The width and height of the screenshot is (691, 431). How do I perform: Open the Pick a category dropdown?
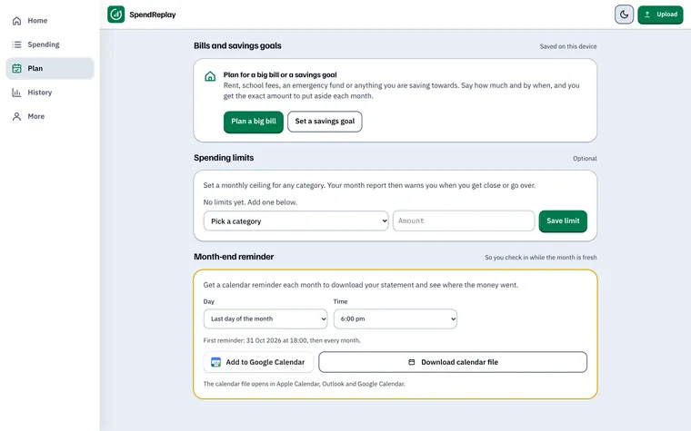click(295, 220)
